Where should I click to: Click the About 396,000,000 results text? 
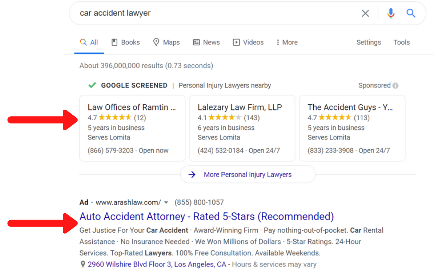(x=146, y=66)
